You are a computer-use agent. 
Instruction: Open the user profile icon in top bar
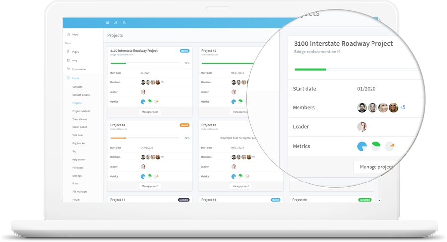[x=116, y=22]
